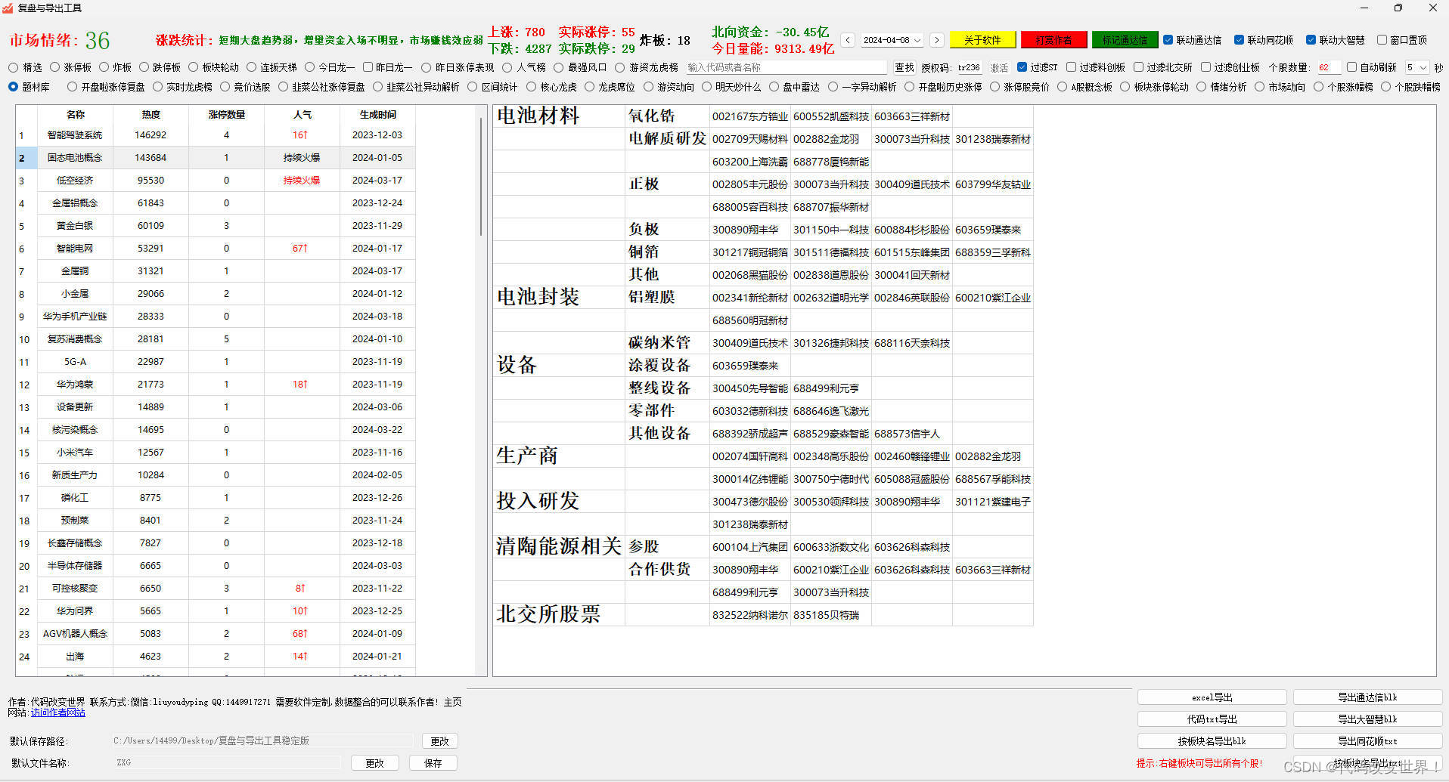Select the 炸板 radio option
Viewport: 1449px width, 782px height.
pyautogui.click(x=104, y=67)
